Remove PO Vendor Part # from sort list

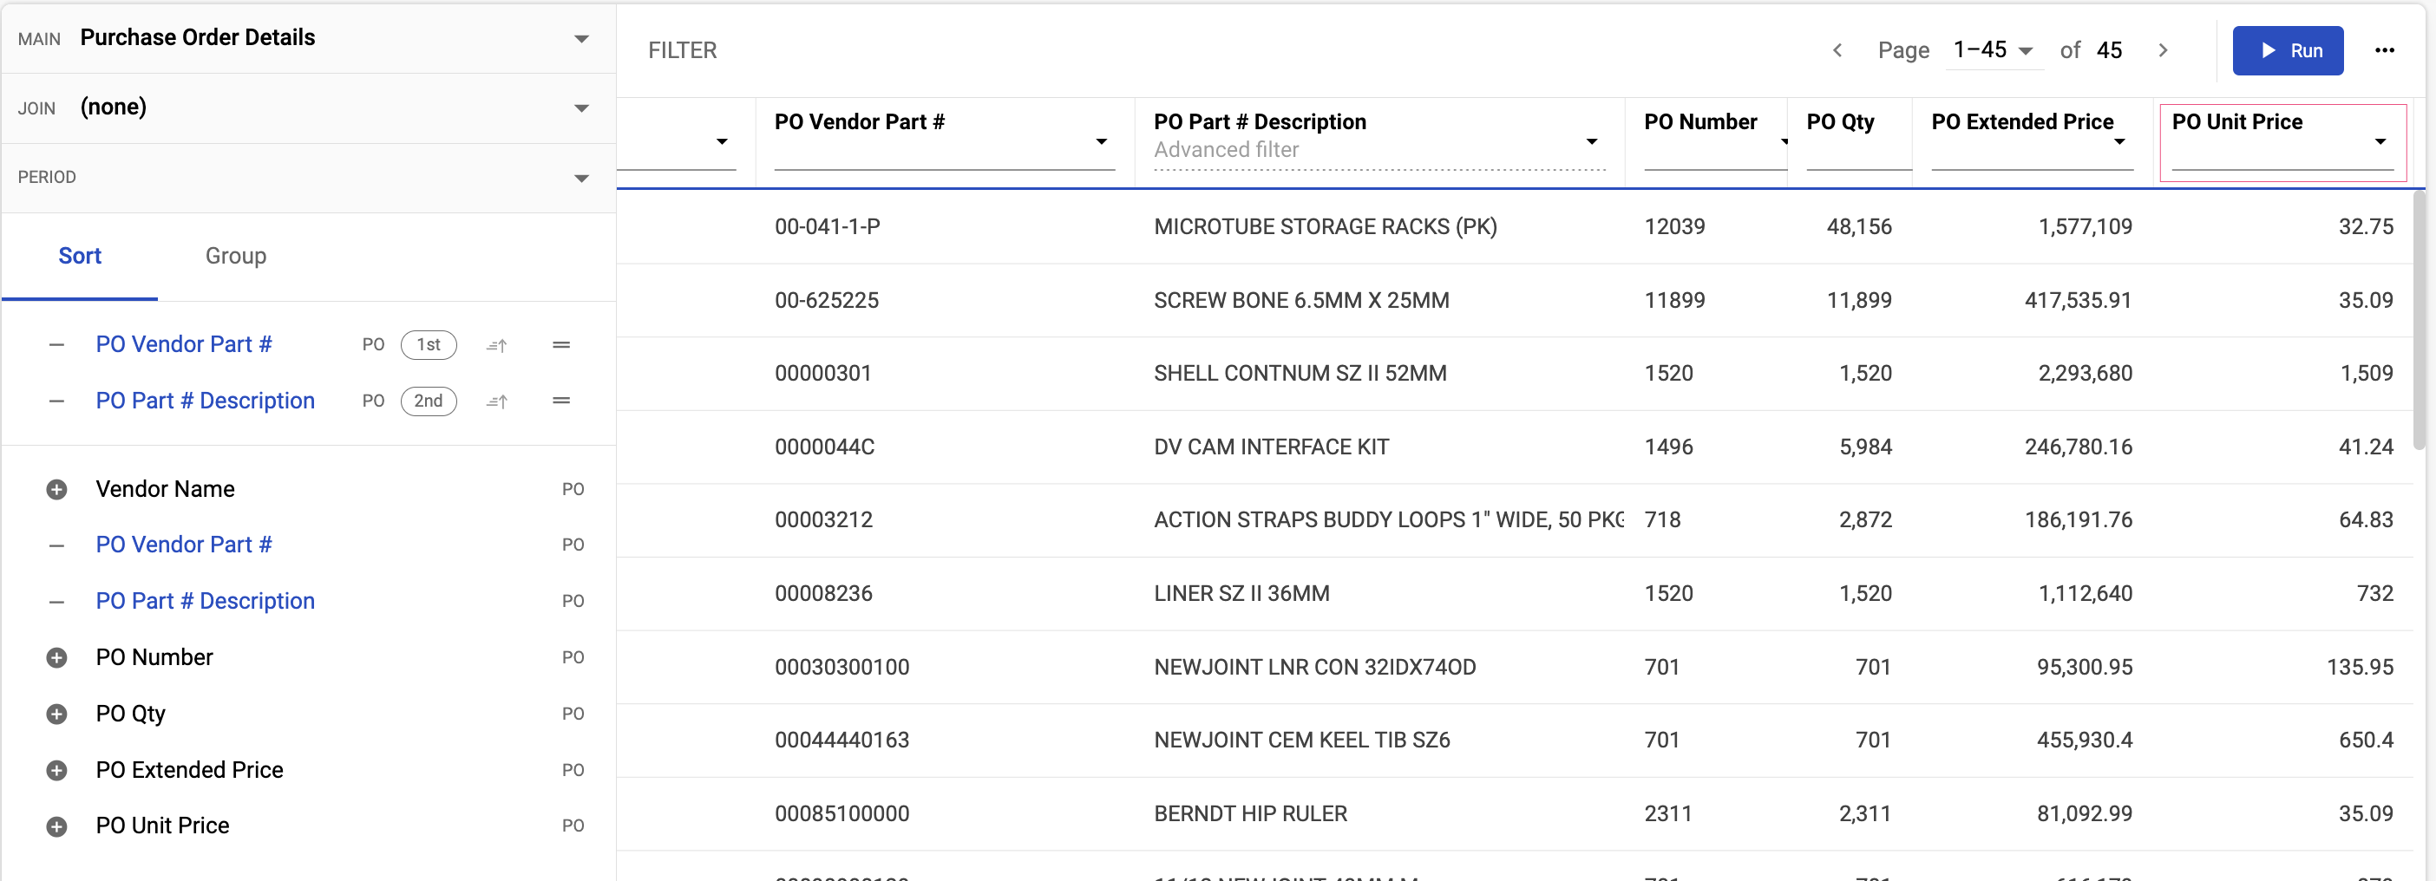[x=56, y=345]
